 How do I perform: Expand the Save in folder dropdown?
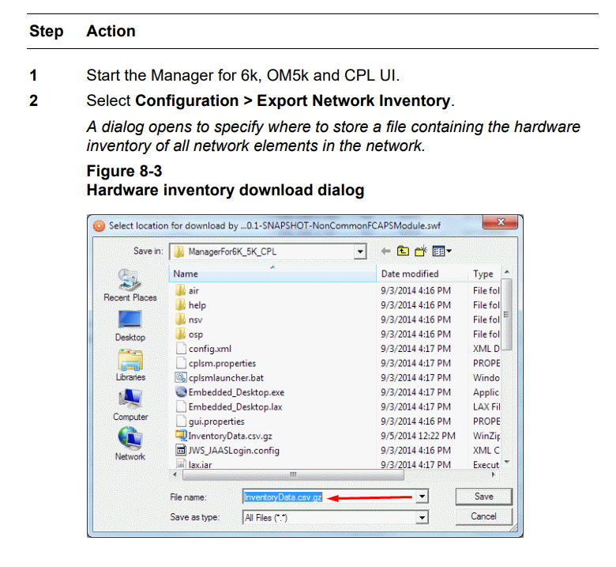click(x=361, y=251)
